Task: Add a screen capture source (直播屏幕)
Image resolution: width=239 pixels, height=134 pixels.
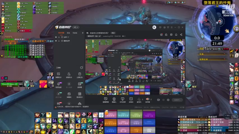Action: 105,100
